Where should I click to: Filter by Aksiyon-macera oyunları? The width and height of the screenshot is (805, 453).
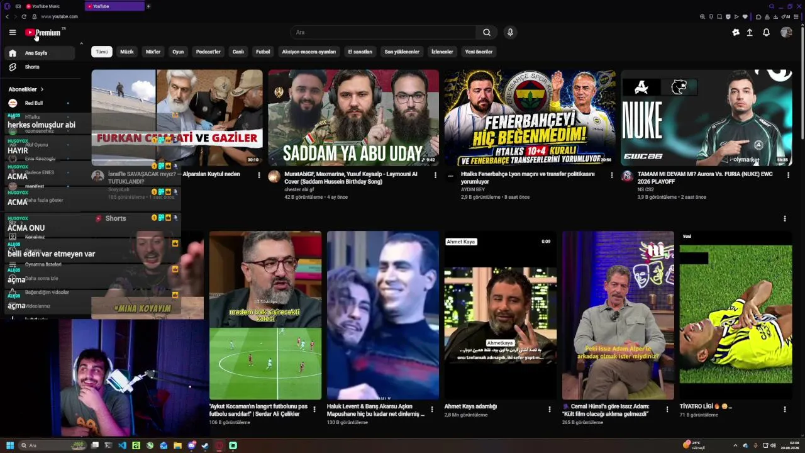pyautogui.click(x=309, y=52)
